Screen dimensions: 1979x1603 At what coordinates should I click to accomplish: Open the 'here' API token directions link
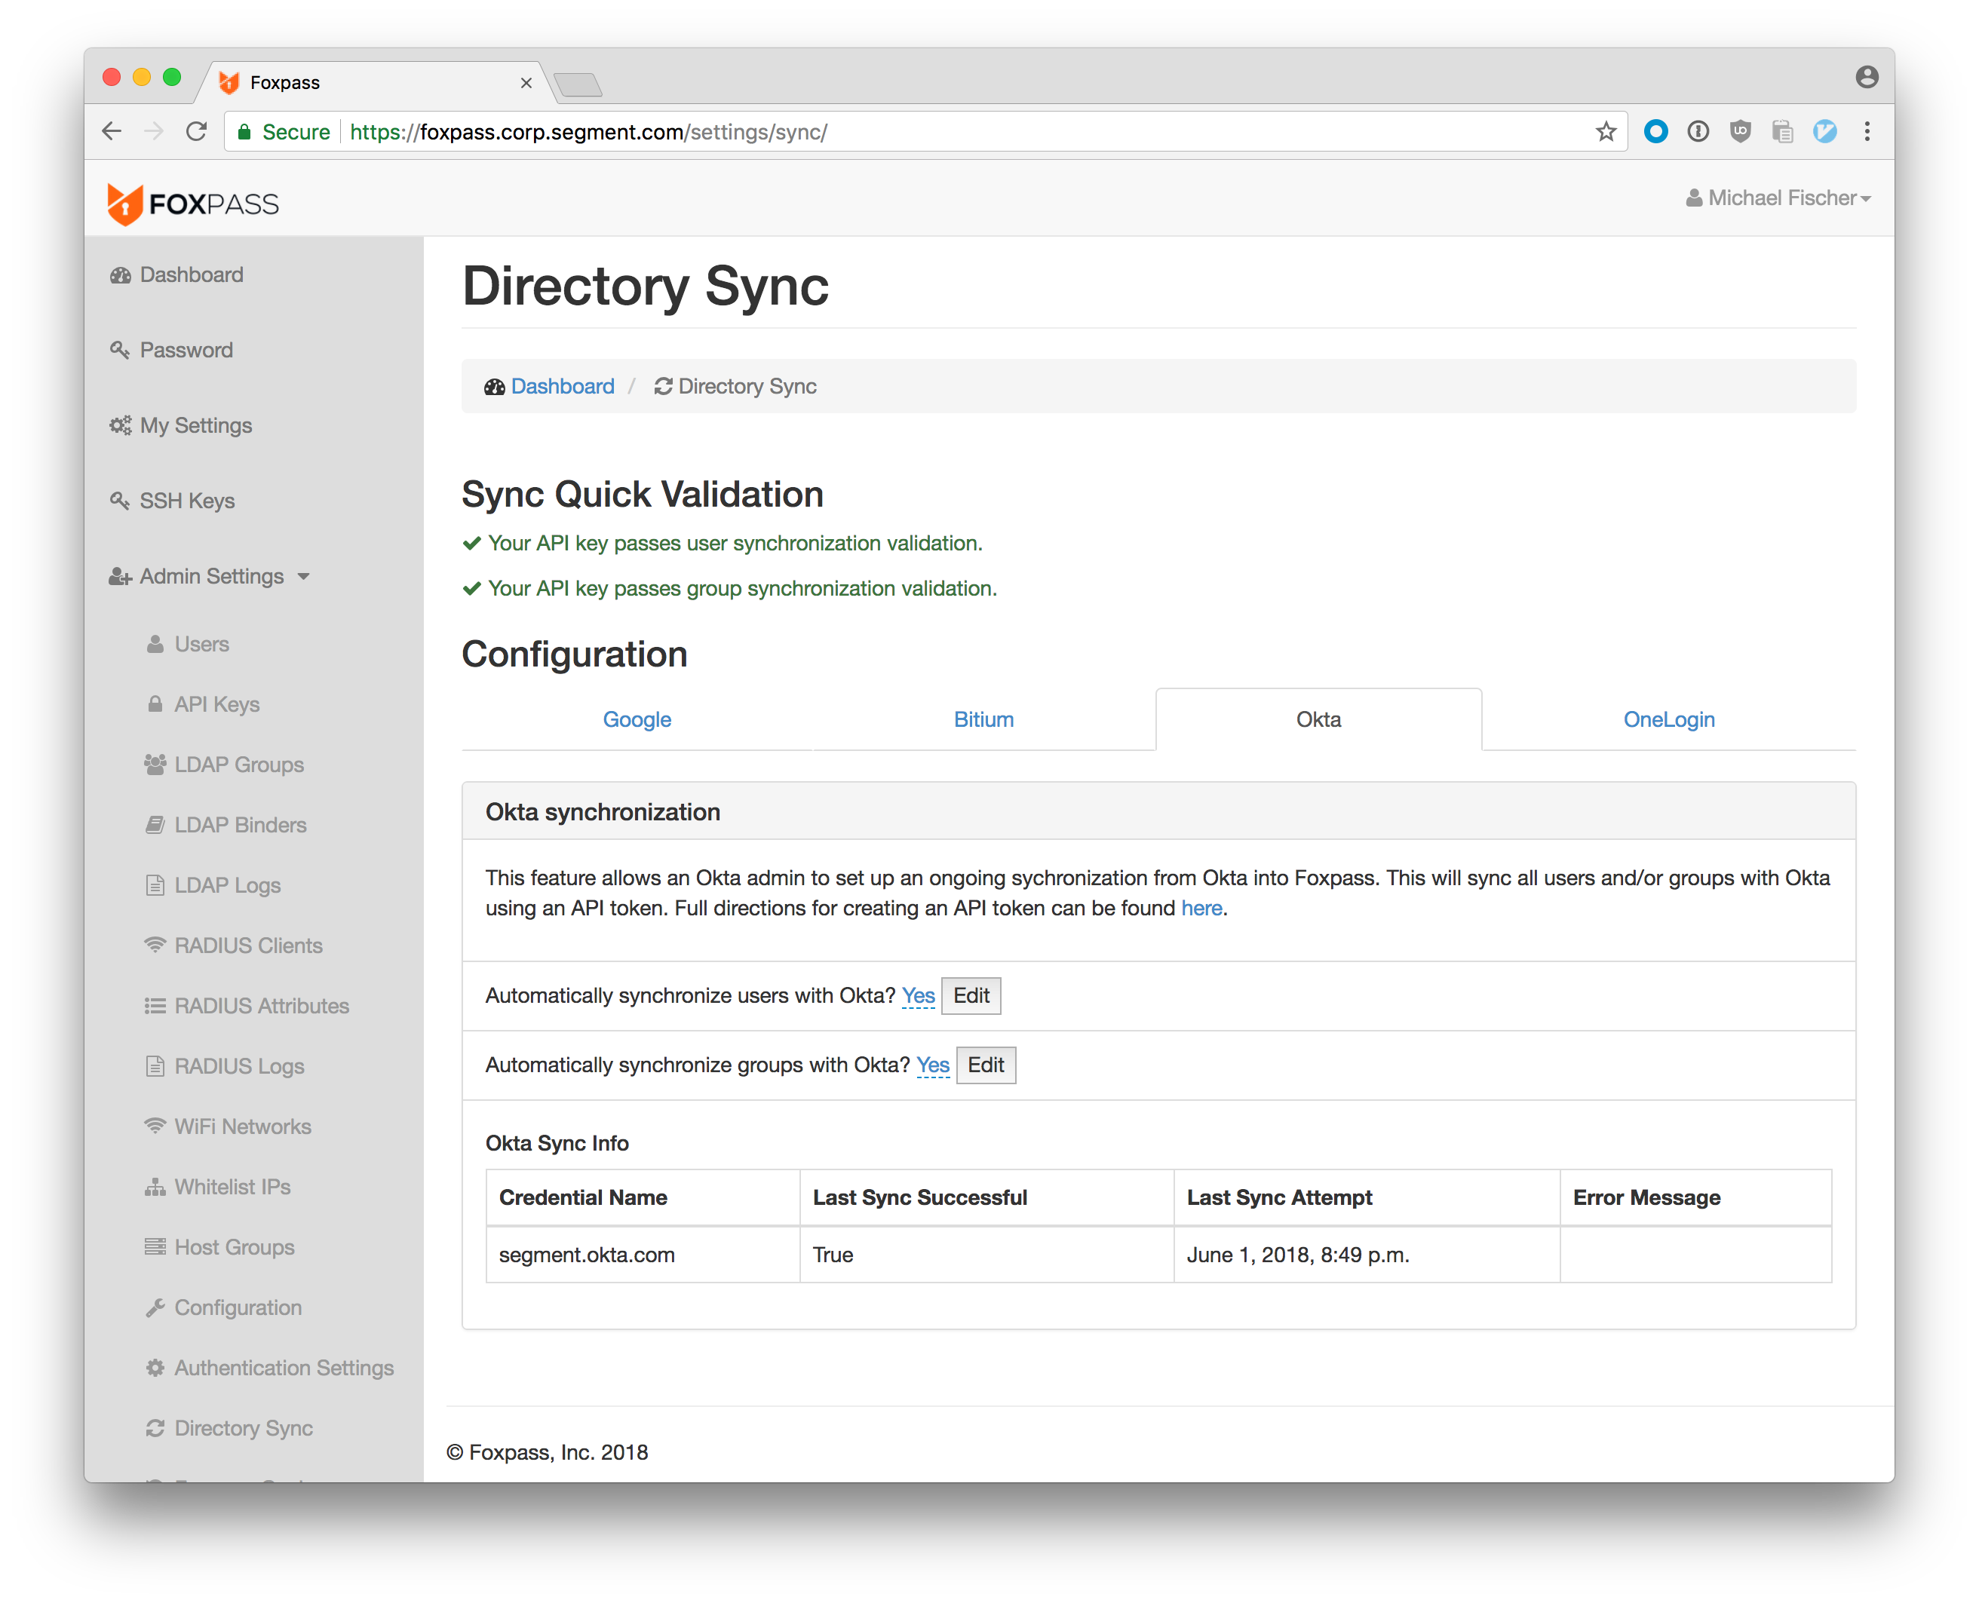[1201, 908]
